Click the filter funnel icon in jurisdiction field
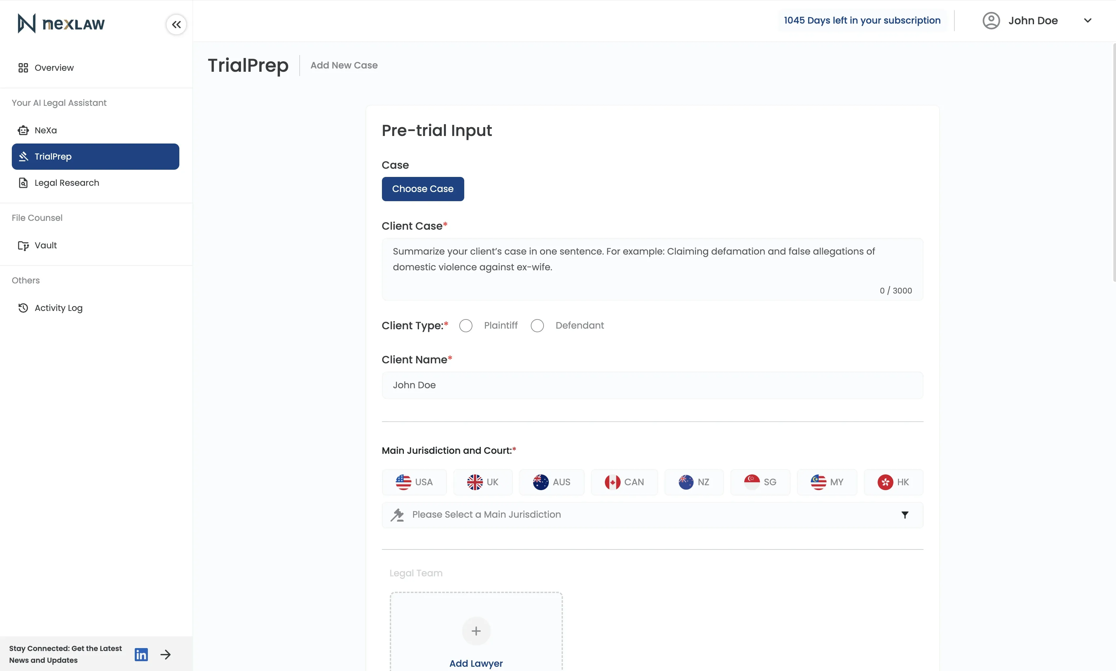1116x671 pixels. 905,515
